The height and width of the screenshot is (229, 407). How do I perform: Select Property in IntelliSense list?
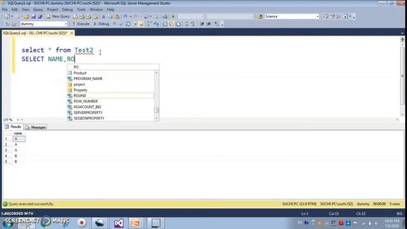point(111,90)
